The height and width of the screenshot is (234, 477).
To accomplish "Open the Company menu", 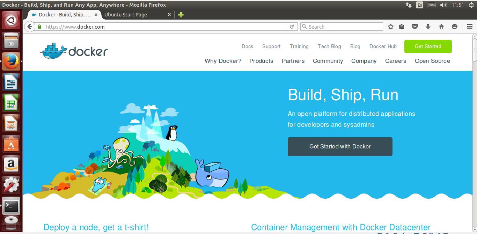I will point(364,61).
